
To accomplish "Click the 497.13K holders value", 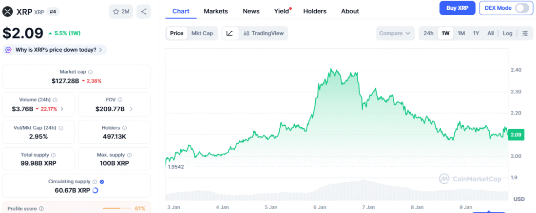I will (114, 137).
